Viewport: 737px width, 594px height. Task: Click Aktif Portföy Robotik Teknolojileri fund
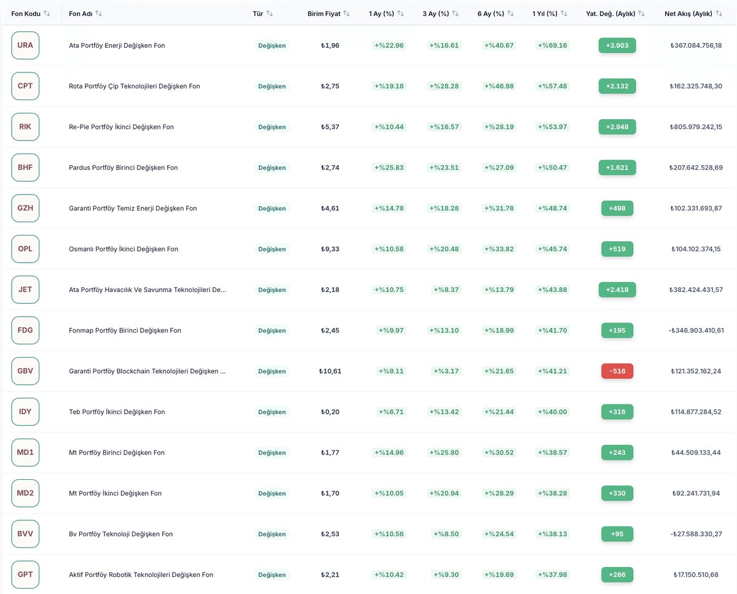click(141, 574)
